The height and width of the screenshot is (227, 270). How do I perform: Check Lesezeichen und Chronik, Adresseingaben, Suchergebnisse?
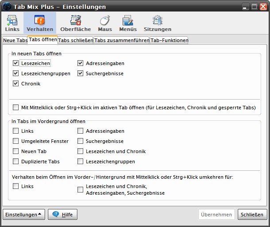[80, 189]
